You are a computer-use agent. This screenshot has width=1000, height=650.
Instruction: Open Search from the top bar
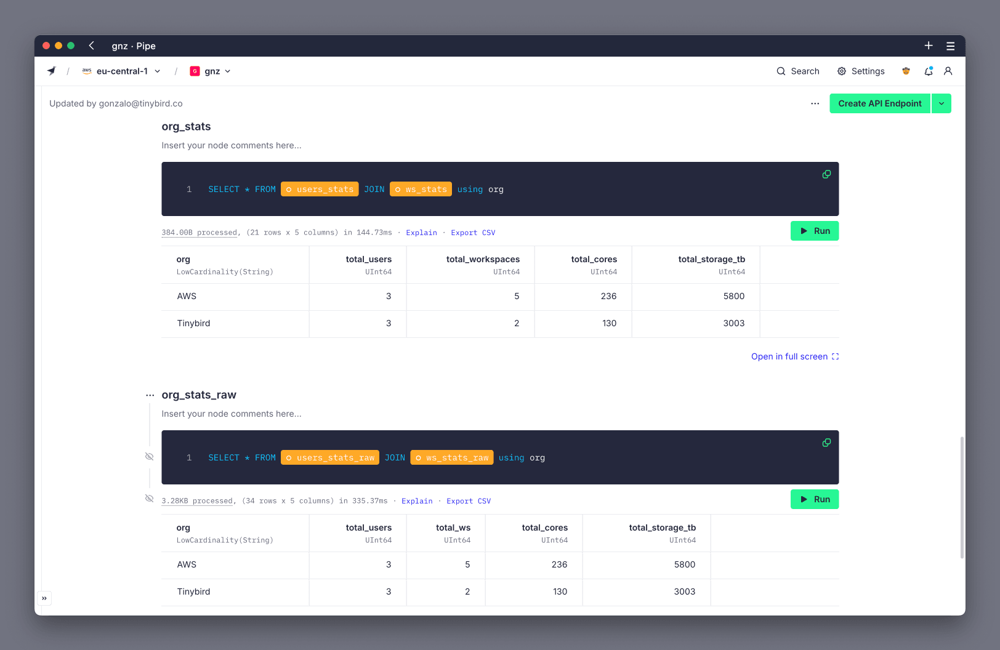pos(798,71)
